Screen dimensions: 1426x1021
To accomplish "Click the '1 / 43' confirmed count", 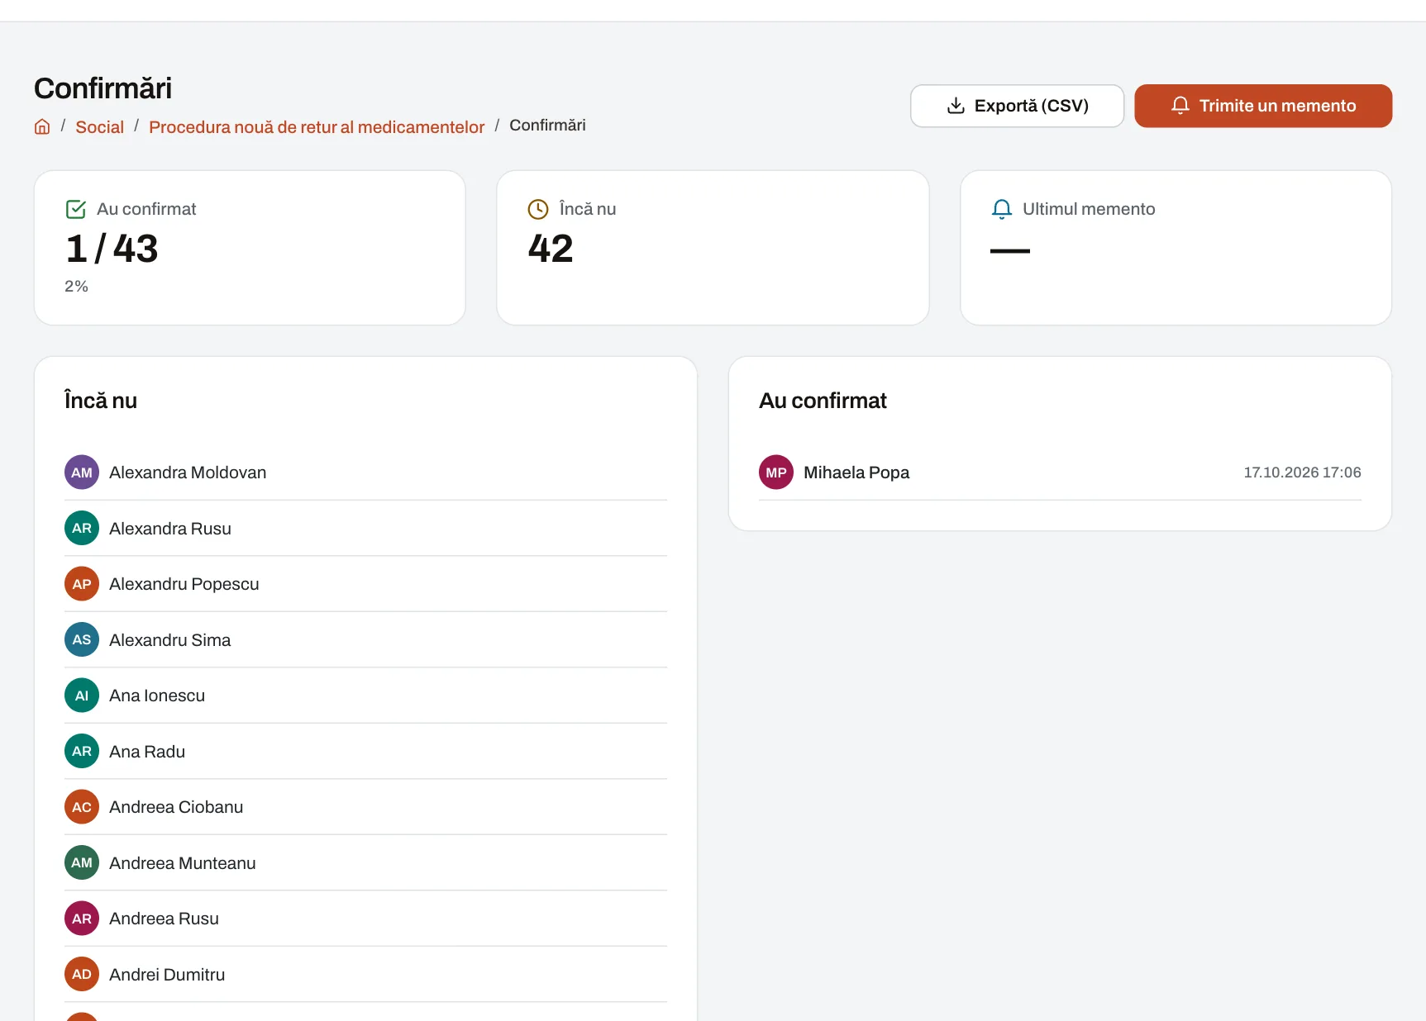I will 112,249.
